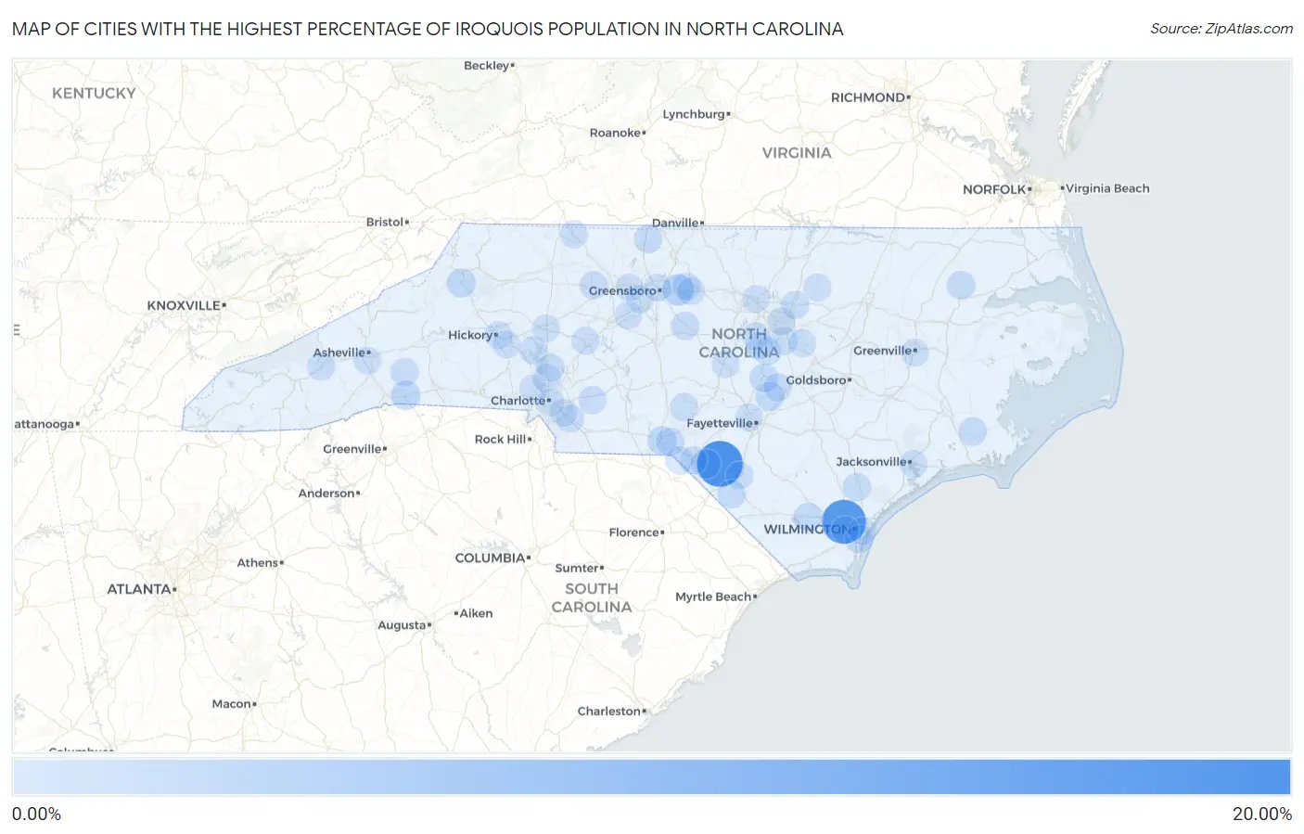Click the large dark bubble near Wilmington
Viewport: 1304px width, 834px height.
click(844, 521)
